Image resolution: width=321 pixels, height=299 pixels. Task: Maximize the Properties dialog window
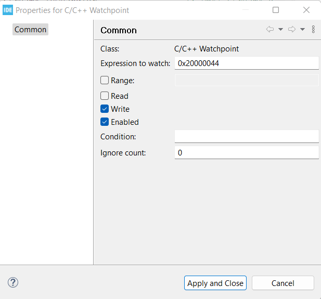point(276,10)
